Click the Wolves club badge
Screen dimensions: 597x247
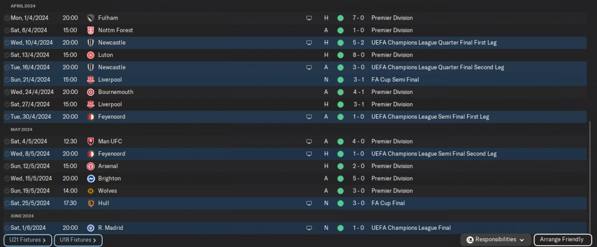(x=90, y=191)
